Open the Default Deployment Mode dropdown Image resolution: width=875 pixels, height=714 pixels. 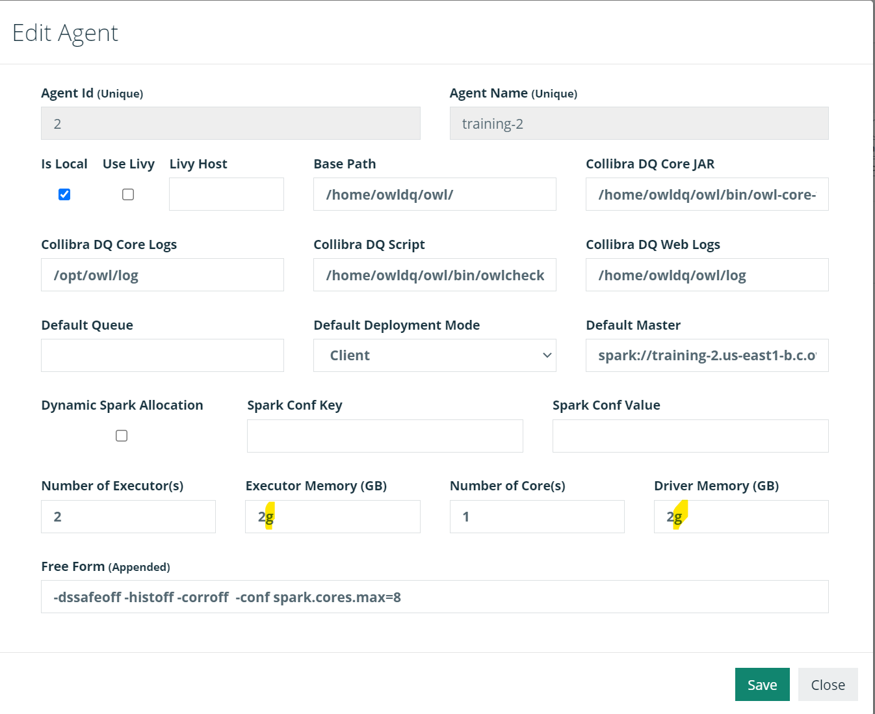pyautogui.click(x=435, y=355)
